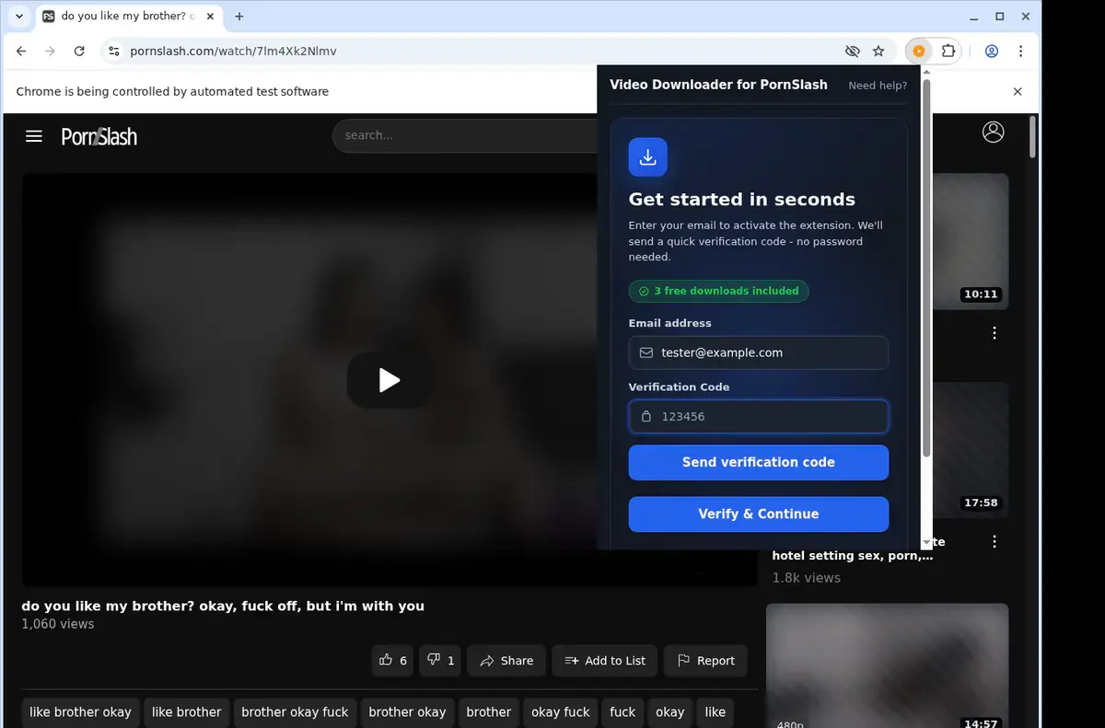This screenshot has height=728, width=1105.
Task: Open the 10:11 duration video thumbnail
Action: click(x=971, y=242)
